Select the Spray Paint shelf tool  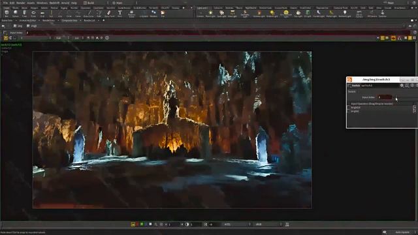coord(109,13)
